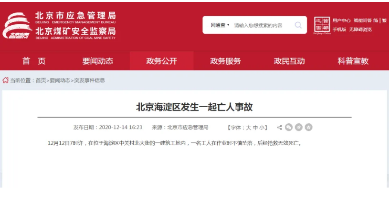Set font size to 中 (medium)

tap(256, 128)
